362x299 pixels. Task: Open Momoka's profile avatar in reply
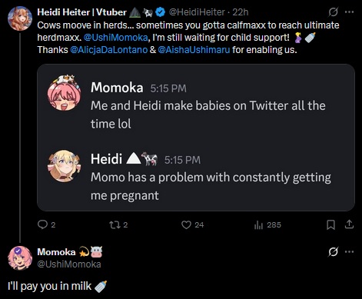coord(20,258)
